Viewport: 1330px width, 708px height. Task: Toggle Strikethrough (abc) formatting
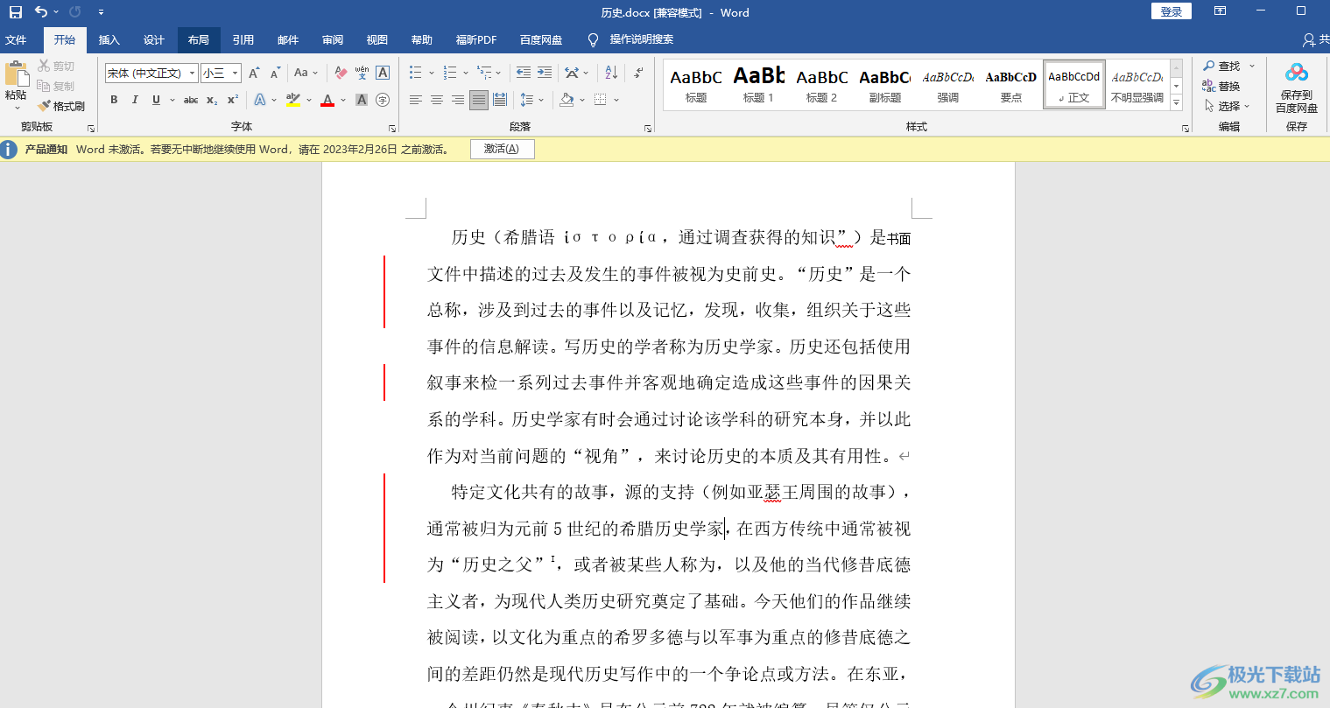click(191, 100)
